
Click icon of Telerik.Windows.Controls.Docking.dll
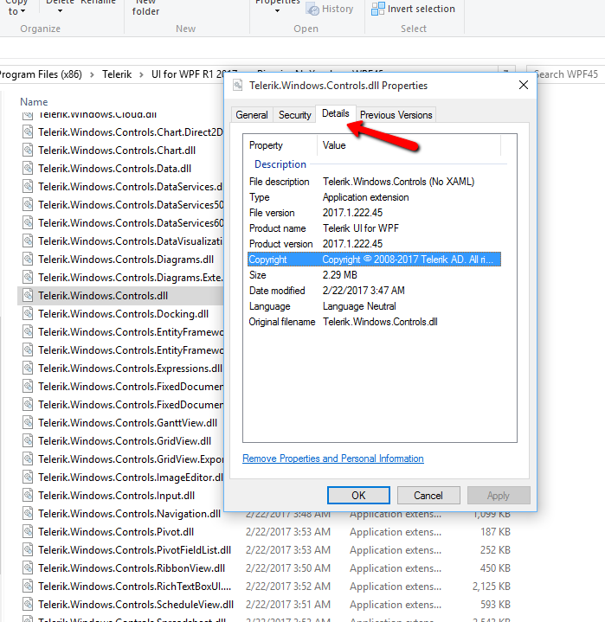[x=28, y=313]
